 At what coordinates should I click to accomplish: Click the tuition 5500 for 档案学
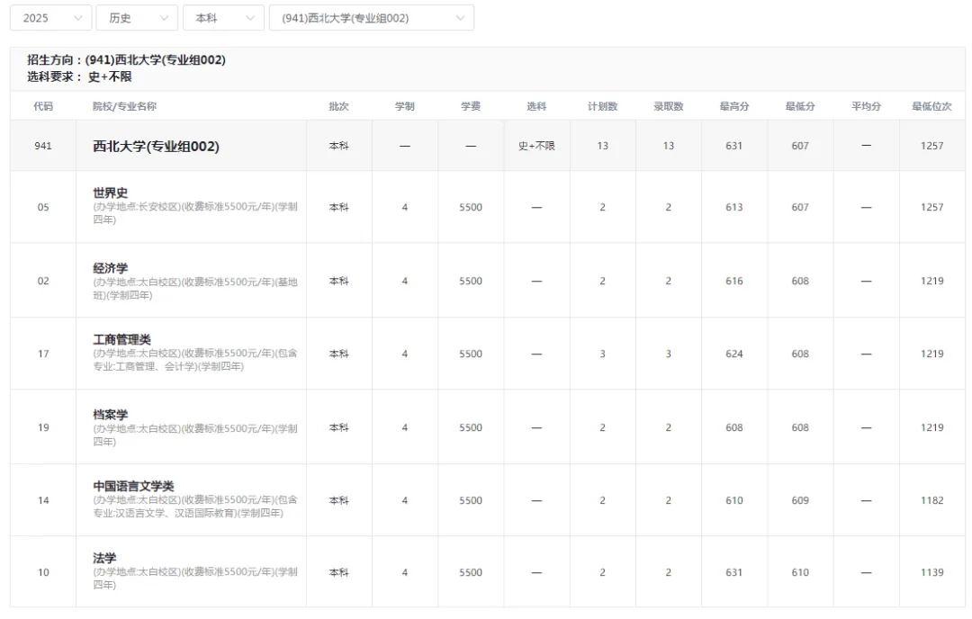click(x=471, y=427)
